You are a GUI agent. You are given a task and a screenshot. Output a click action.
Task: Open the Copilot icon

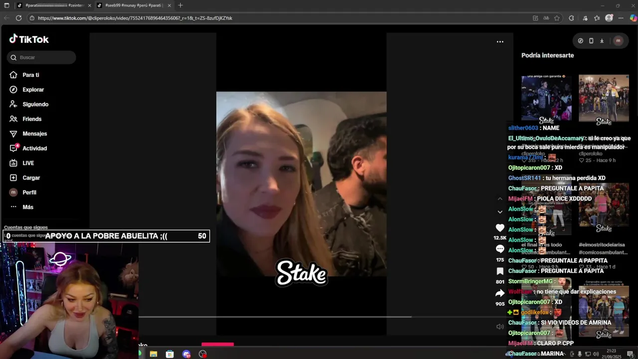633,18
